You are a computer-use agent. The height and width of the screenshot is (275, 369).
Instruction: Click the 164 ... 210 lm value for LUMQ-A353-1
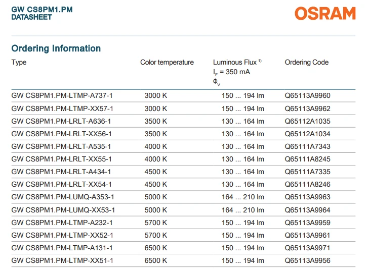tap(242, 197)
